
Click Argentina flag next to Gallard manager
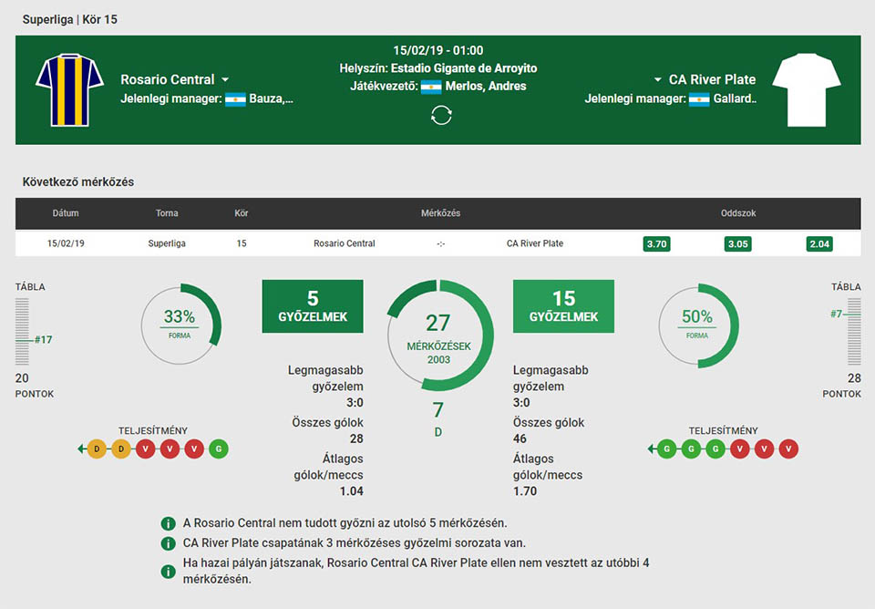coord(699,99)
